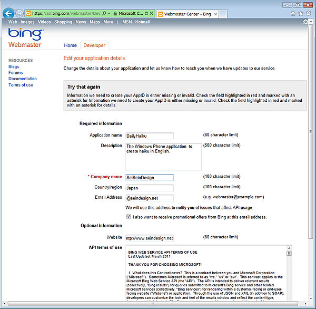The width and height of the screenshot is (316, 309).
Task: Select the Developer tab
Action: pos(94,45)
